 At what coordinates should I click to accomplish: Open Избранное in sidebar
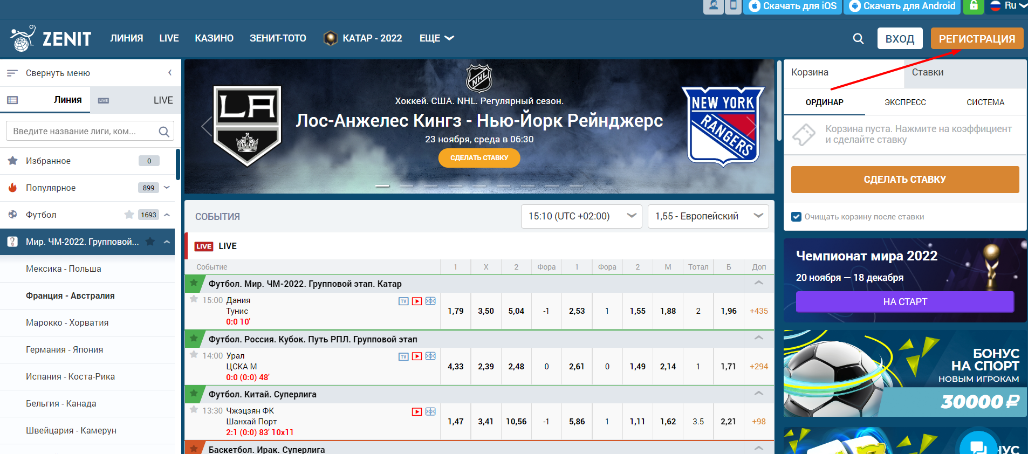pos(87,161)
